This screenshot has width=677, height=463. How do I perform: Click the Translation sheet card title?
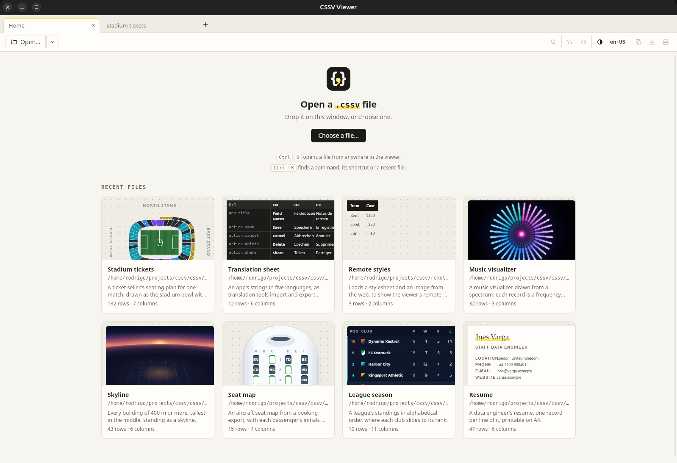click(x=254, y=269)
